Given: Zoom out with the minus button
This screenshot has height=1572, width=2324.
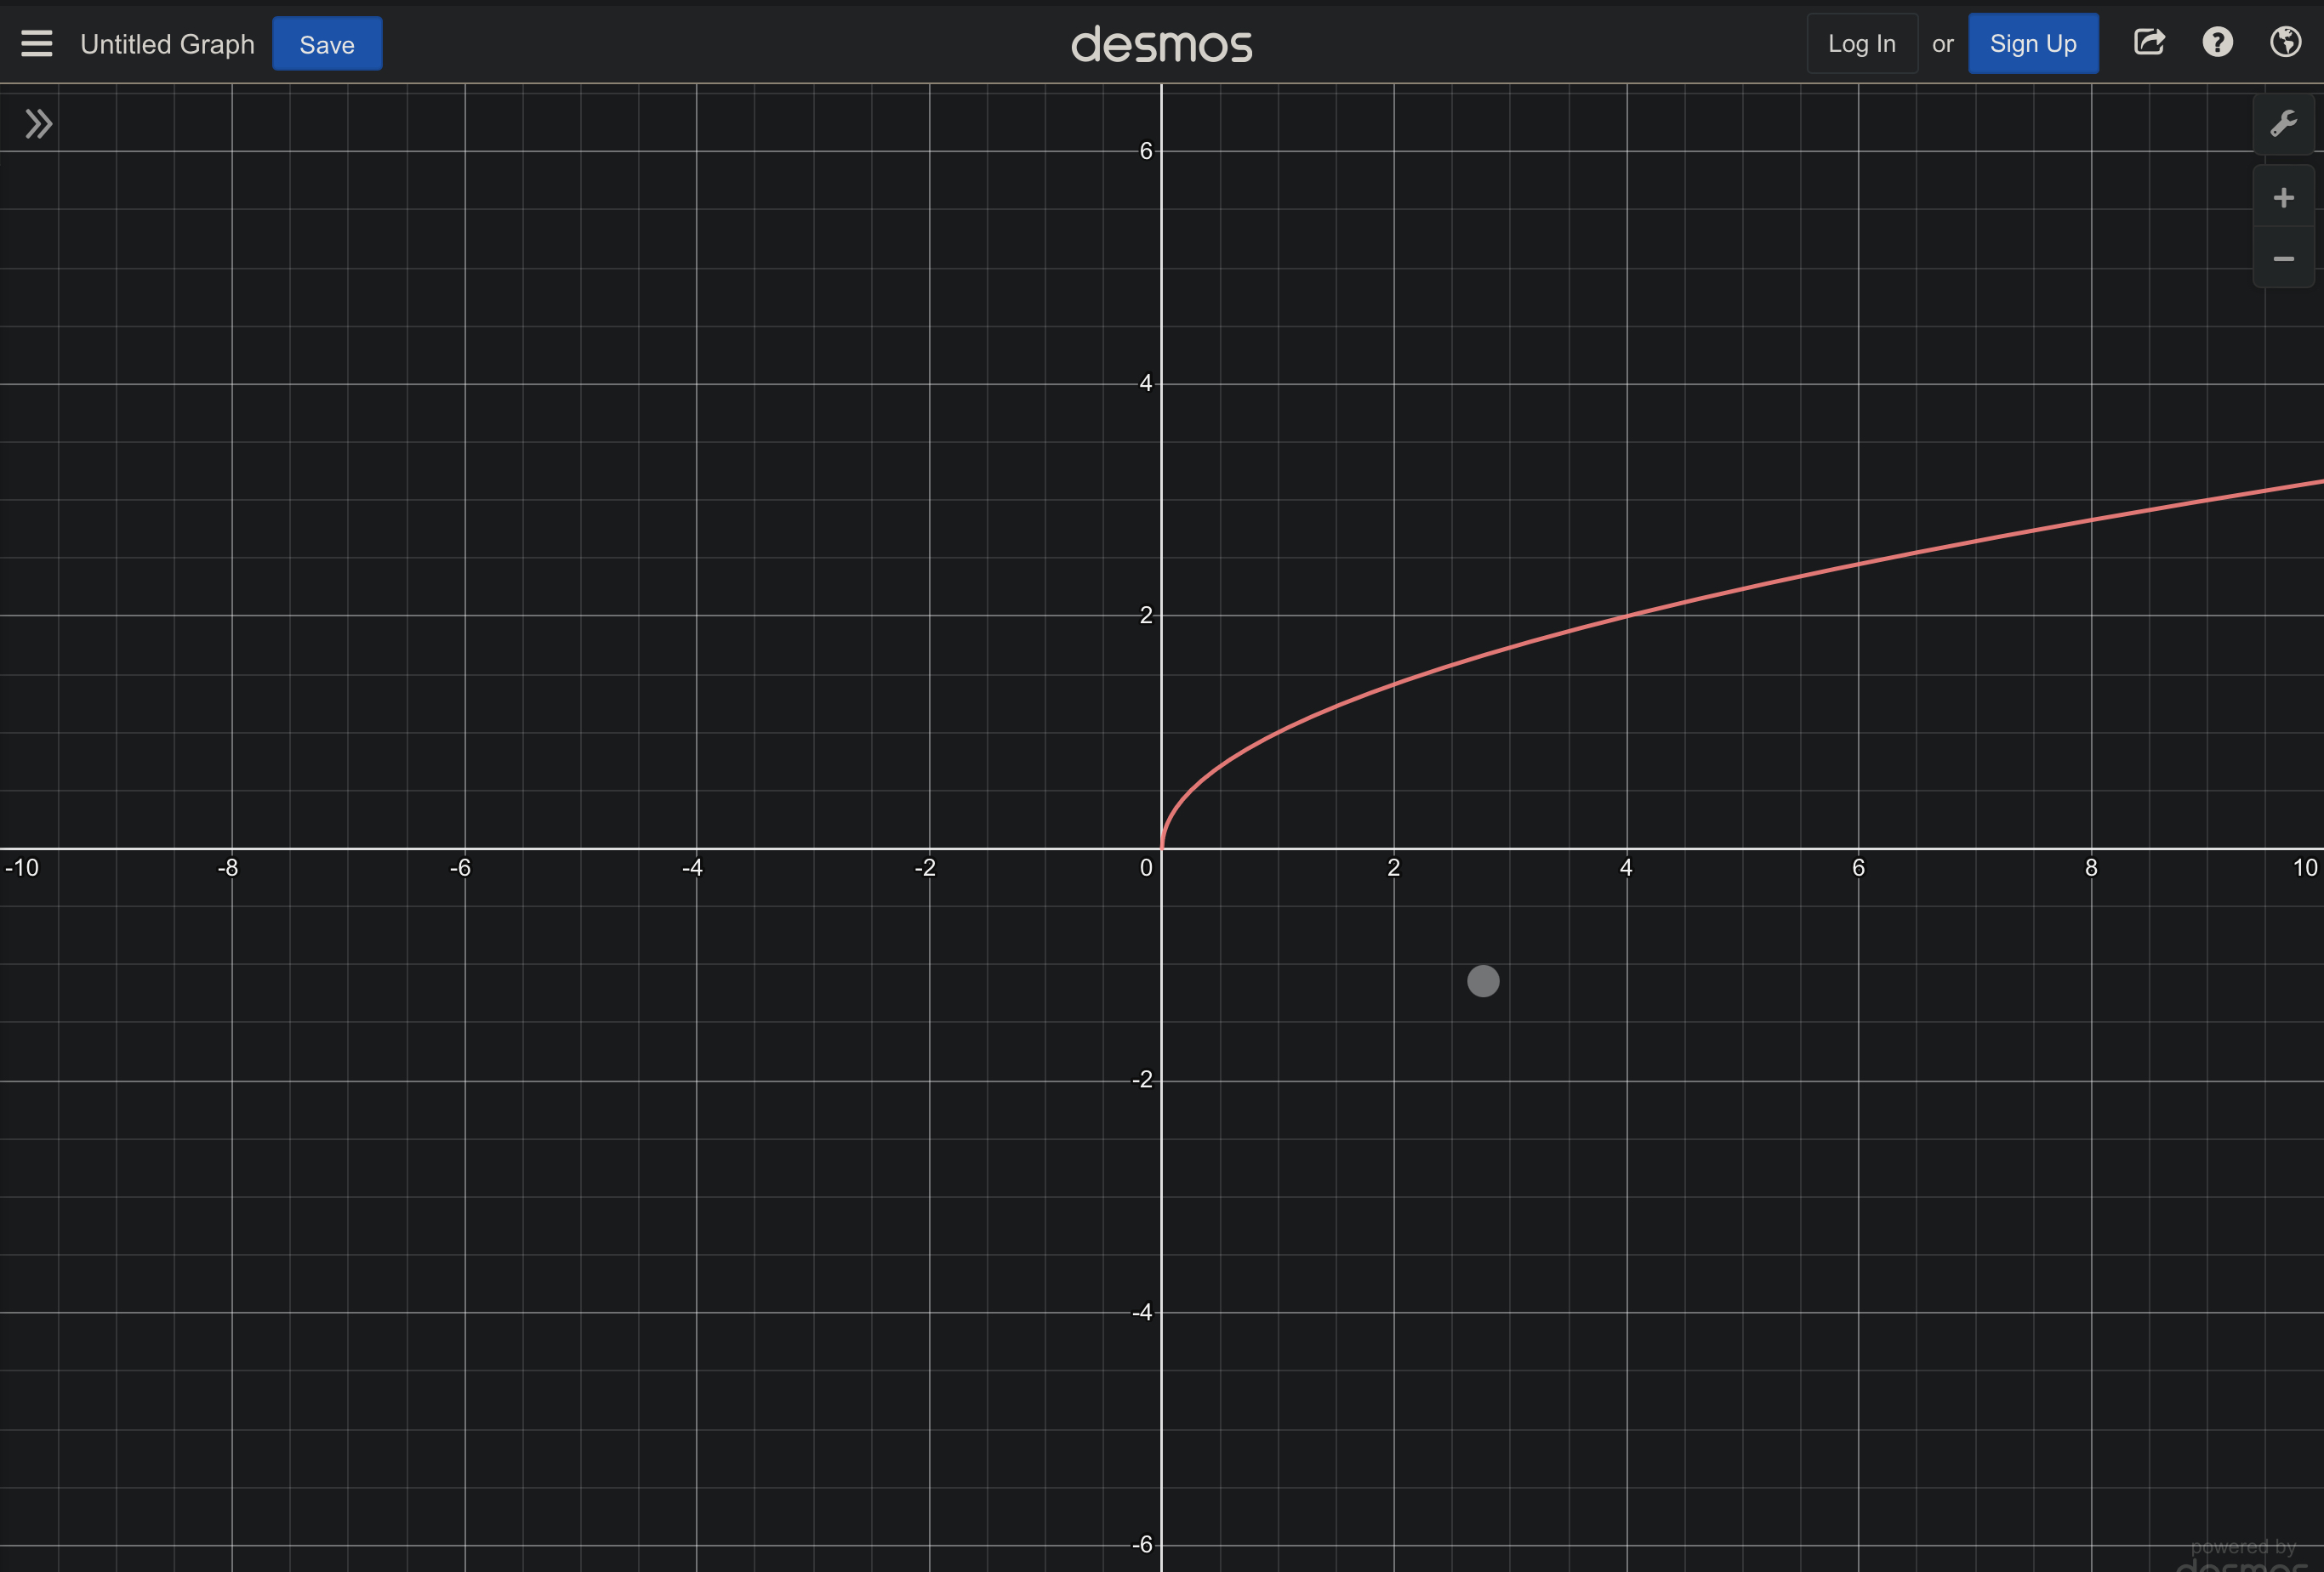Looking at the screenshot, I should click(2283, 258).
